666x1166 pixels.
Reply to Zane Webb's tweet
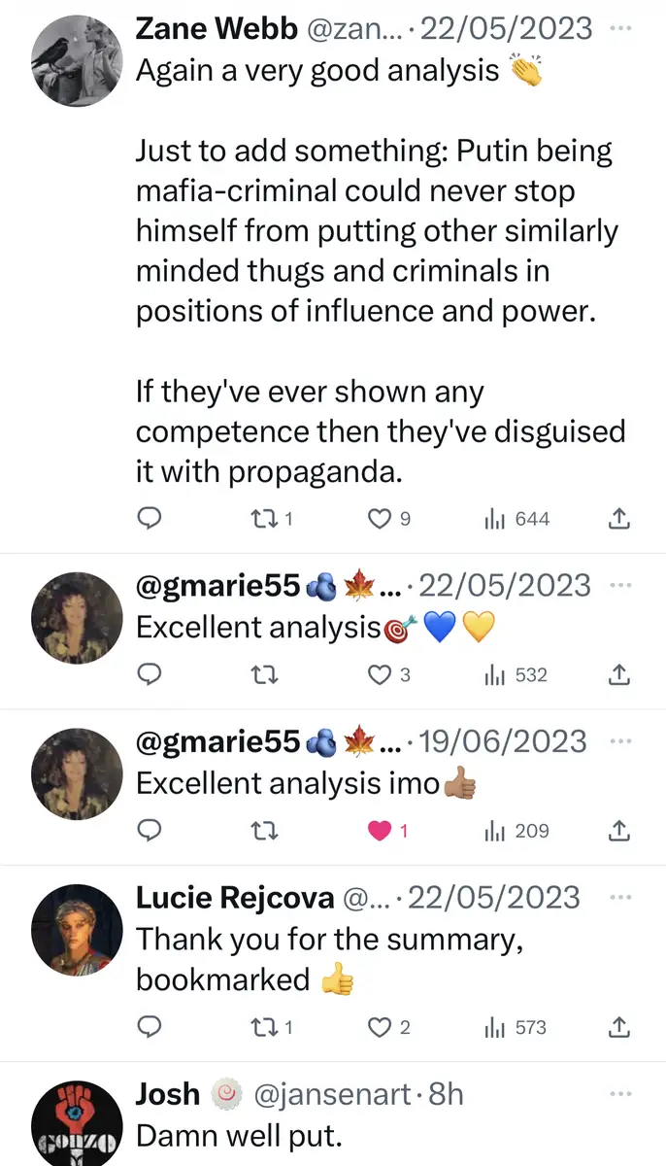[148, 520]
